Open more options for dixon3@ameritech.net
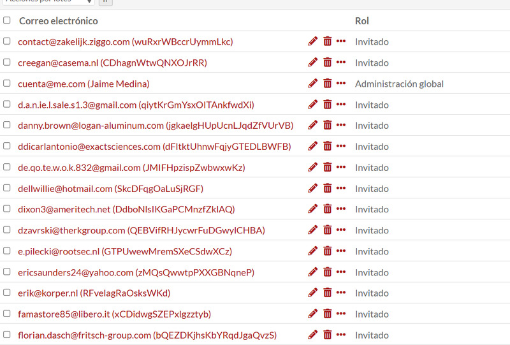The image size is (510, 345). coord(341,209)
